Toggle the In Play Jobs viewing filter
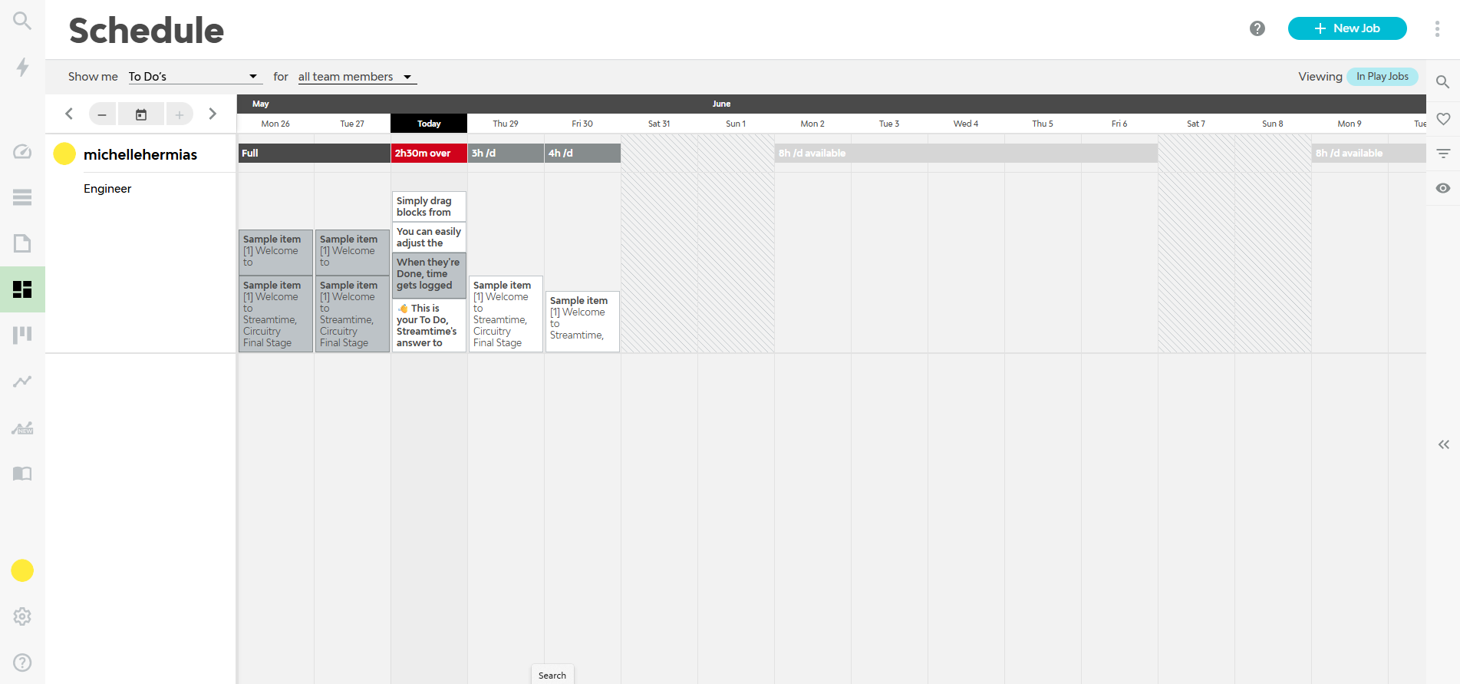The height and width of the screenshot is (684, 1460). 1382,77
